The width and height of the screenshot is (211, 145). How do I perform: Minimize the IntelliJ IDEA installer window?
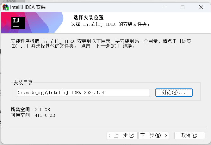[x=164, y=7]
